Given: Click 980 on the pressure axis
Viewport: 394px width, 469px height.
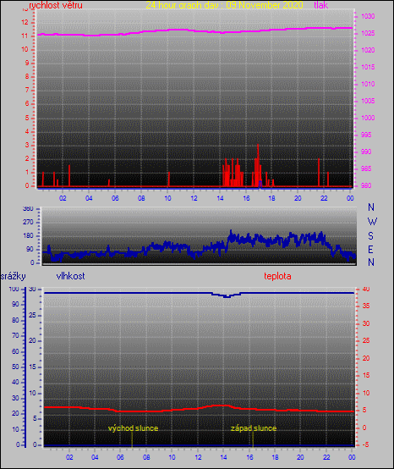Looking at the screenshot, I should 366,185.
